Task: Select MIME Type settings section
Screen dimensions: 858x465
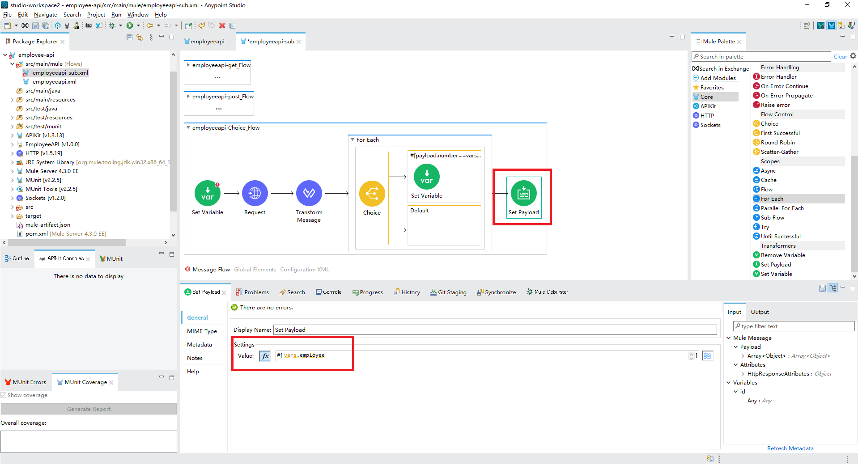Action: 202,331
